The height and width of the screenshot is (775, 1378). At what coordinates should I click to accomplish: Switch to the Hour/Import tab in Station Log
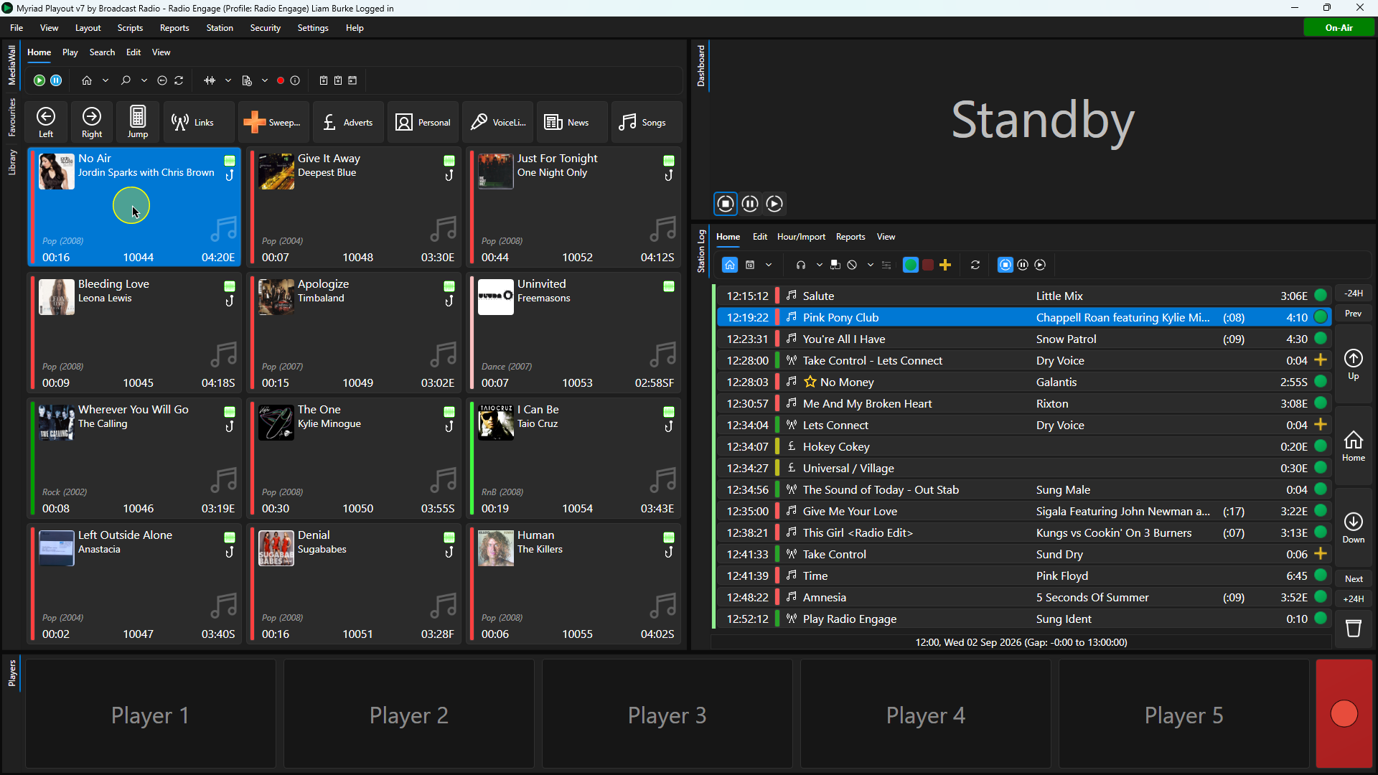pyautogui.click(x=801, y=237)
